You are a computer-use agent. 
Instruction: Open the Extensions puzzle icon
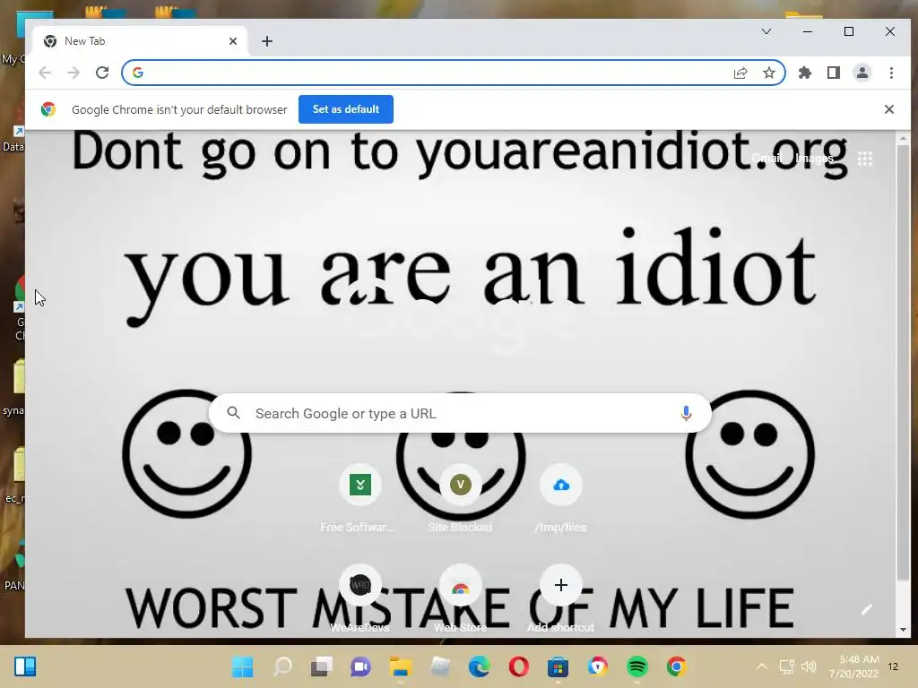click(x=805, y=73)
